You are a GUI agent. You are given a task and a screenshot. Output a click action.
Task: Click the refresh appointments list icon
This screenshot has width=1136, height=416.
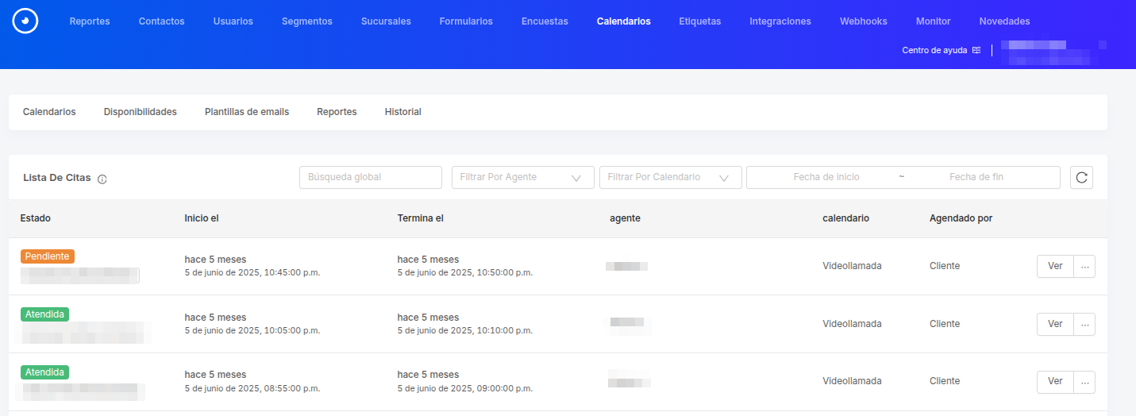(1081, 178)
